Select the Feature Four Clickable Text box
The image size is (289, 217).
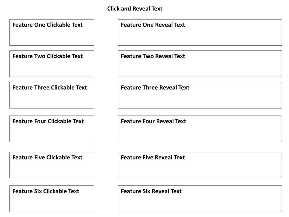tap(52, 129)
